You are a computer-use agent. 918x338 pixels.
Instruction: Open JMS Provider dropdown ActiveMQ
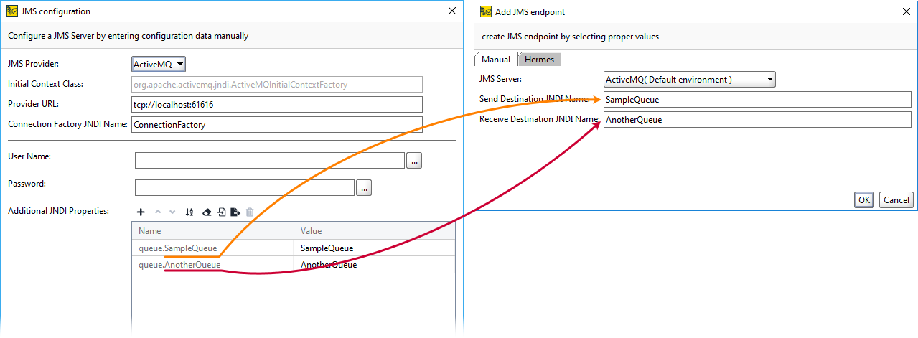click(x=159, y=64)
